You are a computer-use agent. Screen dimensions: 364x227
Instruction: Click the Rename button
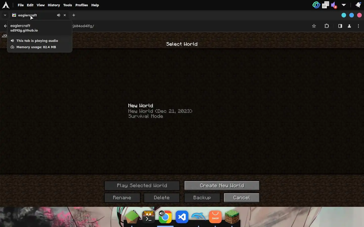click(122, 198)
